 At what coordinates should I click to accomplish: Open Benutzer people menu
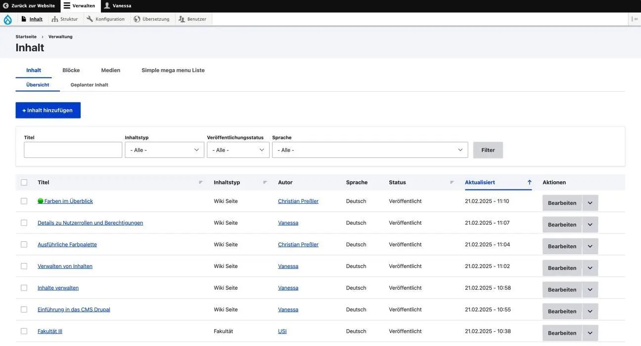[x=192, y=19]
